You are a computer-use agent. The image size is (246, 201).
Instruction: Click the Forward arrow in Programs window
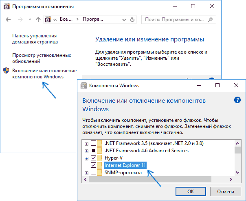20,19
